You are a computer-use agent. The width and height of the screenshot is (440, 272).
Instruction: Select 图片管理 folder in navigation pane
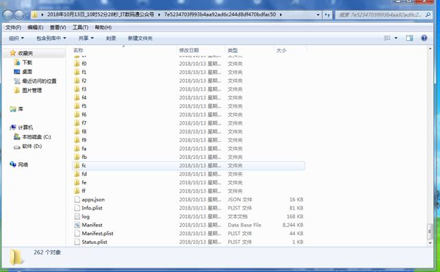pyautogui.click(x=32, y=90)
